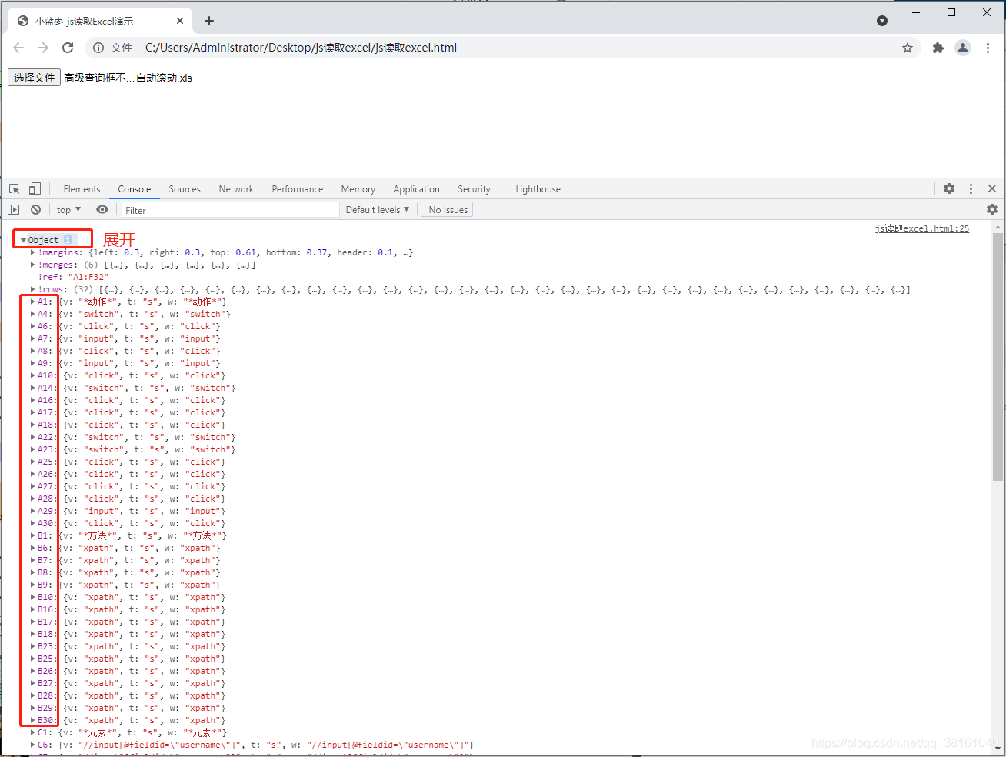Screen dimensions: 1006x757
Task: Select the 小蓝枣-js读取Excel演示 browser tab
Action: pos(100,21)
